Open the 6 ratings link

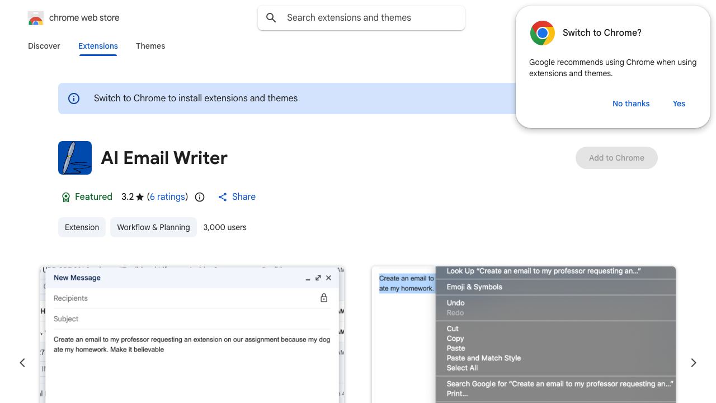click(x=168, y=197)
